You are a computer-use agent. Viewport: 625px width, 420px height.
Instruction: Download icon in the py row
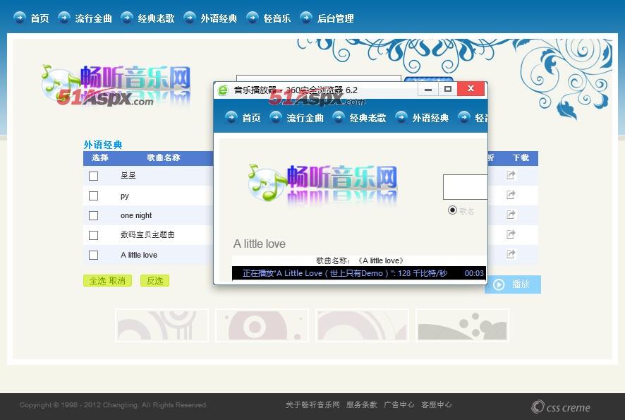click(x=511, y=195)
